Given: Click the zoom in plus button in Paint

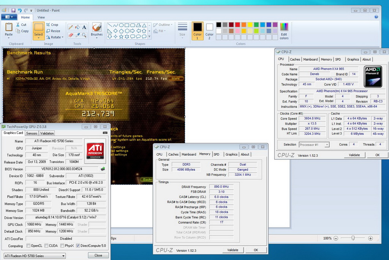Looking at the screenshot, I should tap(370, 238).
